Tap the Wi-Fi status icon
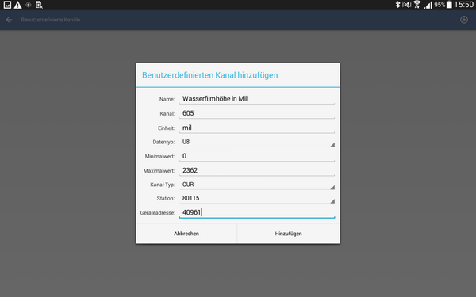476x297 pixels. [417, 5]
